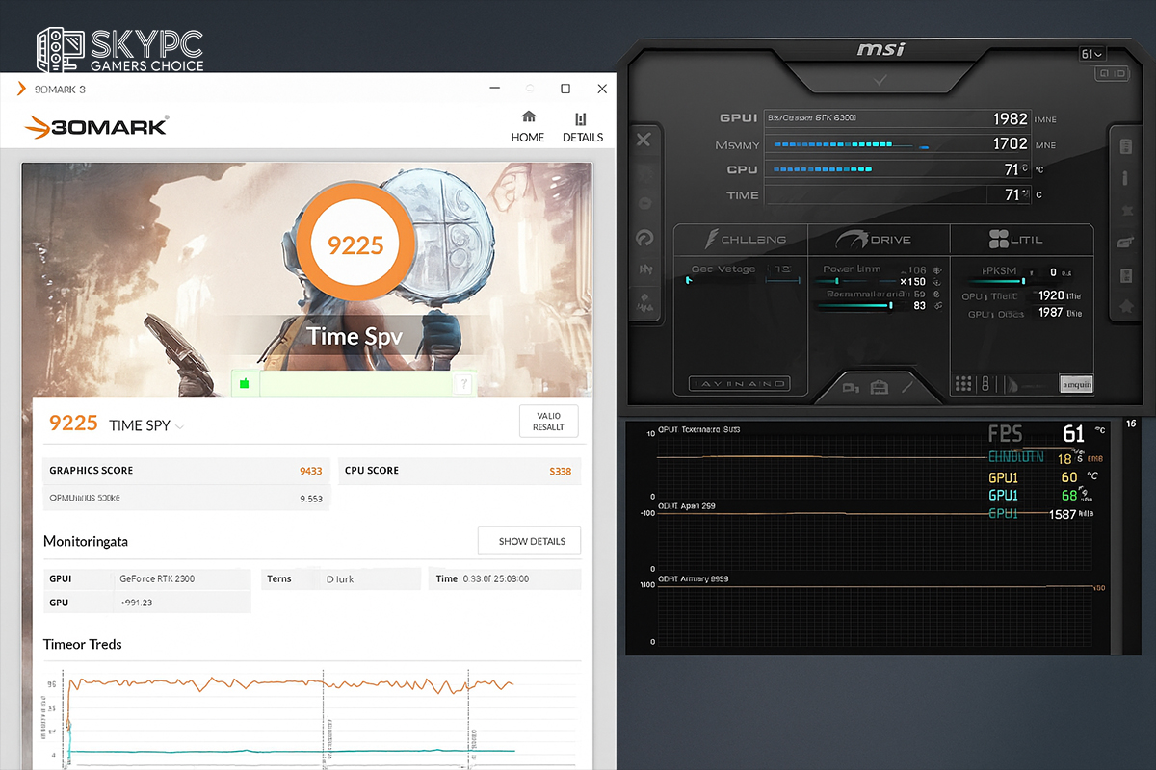This screenshot has height=770, width=1156.
Task: Click the graphics card icon in right sidebar
Action: [x=1125, y=244]
